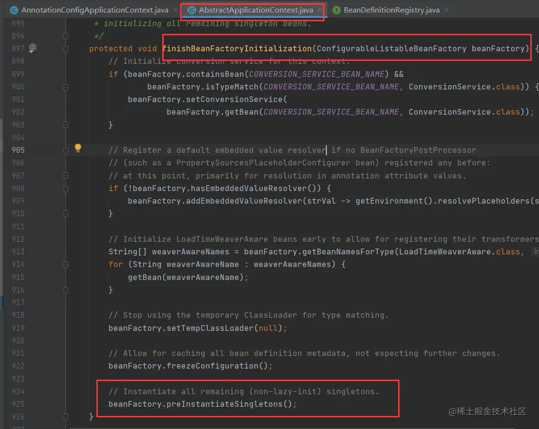Collapse the comment block fold at line 905
The height and width of the screenshot is (429, 539).
[x=66, y=150]
